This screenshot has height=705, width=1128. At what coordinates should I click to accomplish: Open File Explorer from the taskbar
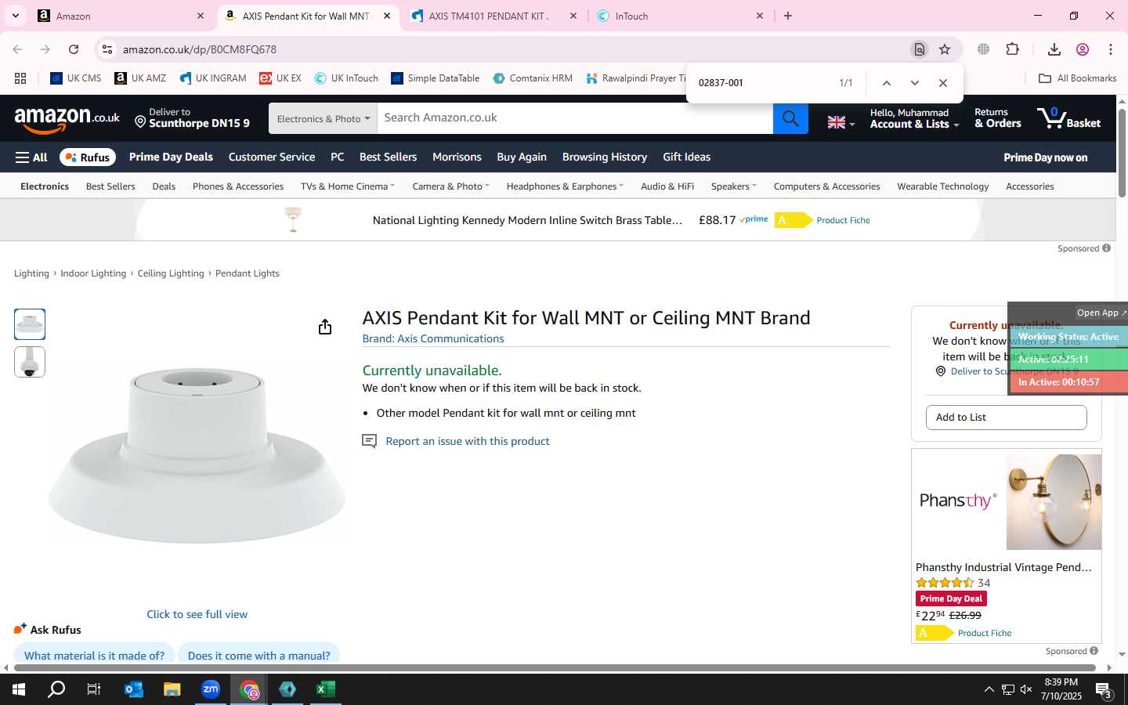172,689
